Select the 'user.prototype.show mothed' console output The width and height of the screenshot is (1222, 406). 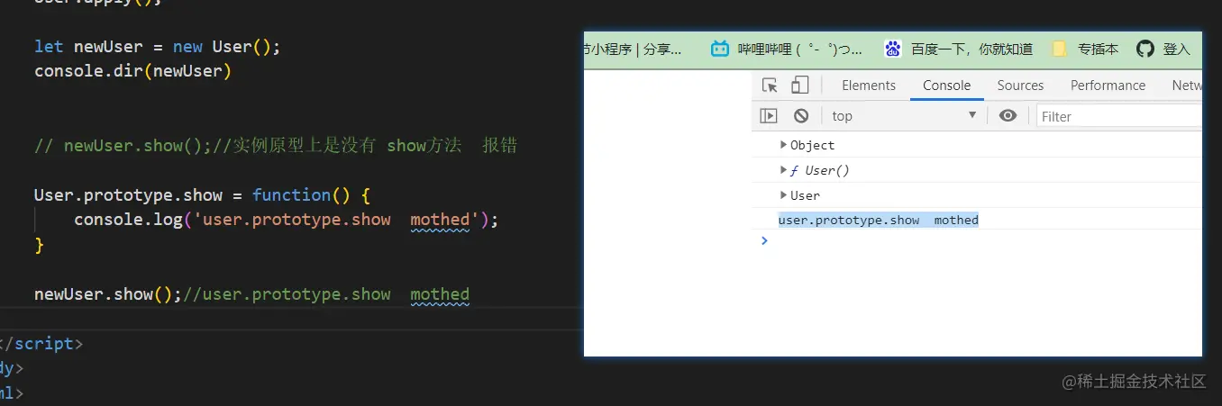click(x=878, y=220)
